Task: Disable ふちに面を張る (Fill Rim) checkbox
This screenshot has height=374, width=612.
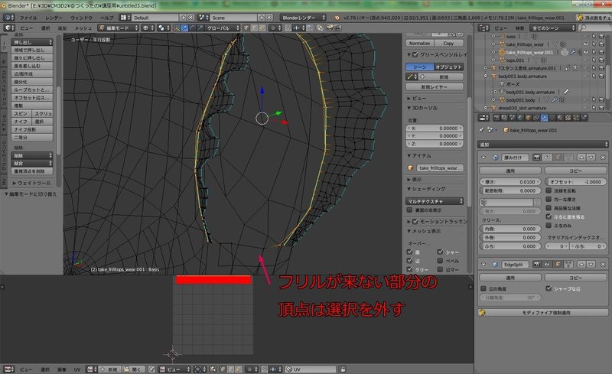Action: 549,216
